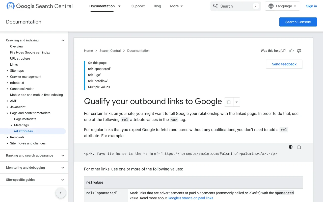Viewport: 323px width, 202px height.
Task: Open Search Console button
Action: (x=298, y=22)
